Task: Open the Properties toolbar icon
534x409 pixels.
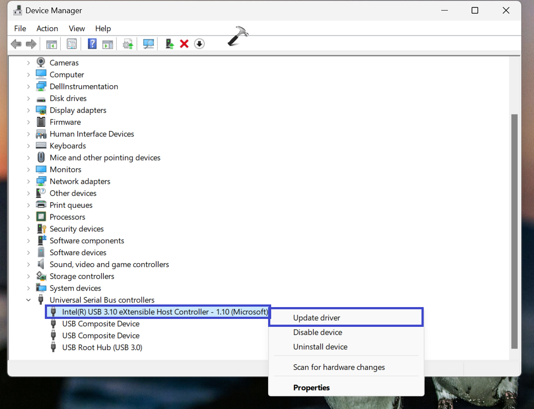Action: tap(72, 44)
